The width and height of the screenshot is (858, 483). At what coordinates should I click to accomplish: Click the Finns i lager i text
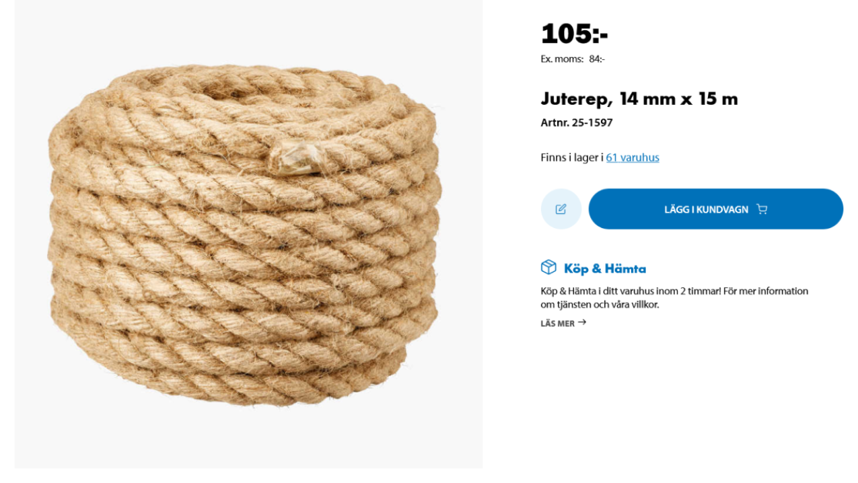click(x=572, y=157)
